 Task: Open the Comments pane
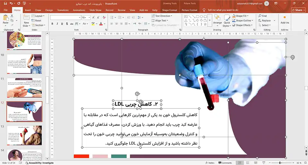pyautogui.click(x=225, y=163)
